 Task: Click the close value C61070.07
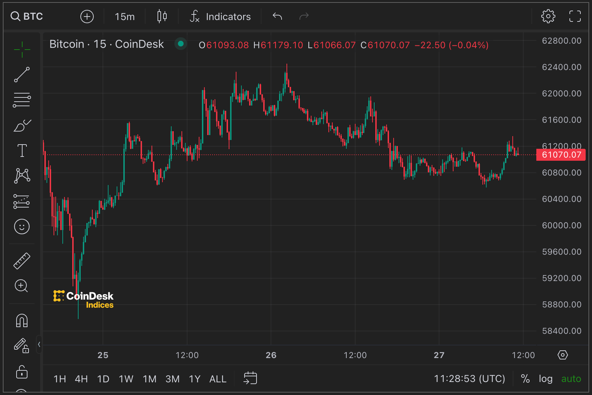386,45
